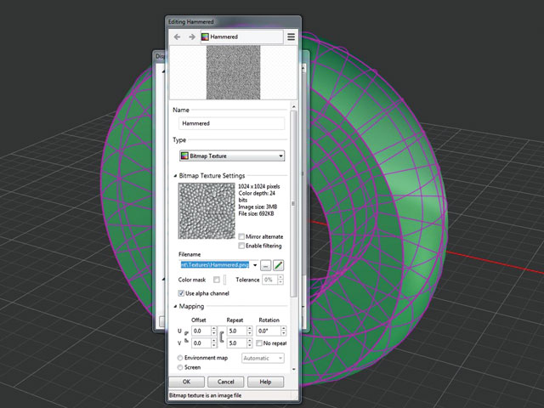
Task: Click the U Repeat value field
Action: (x=237, y=331)
